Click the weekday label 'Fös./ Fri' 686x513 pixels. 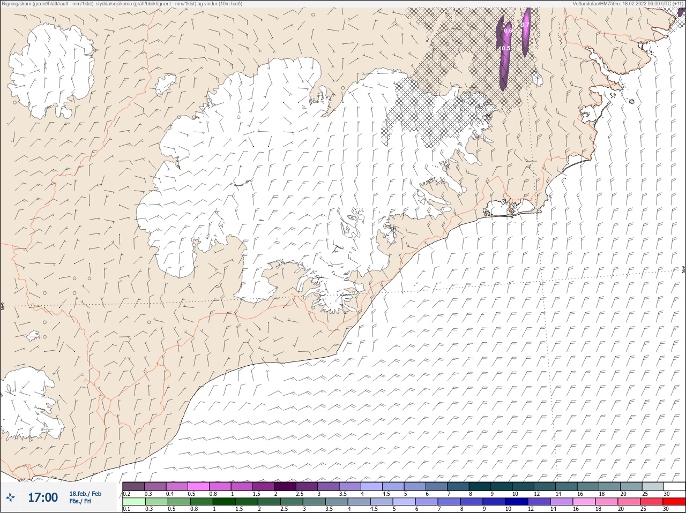[x=80, y=502]
